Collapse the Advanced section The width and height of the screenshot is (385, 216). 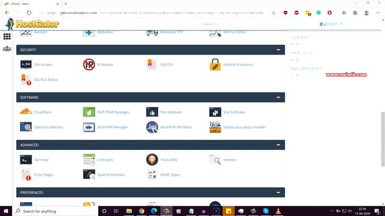click(278, 145)
